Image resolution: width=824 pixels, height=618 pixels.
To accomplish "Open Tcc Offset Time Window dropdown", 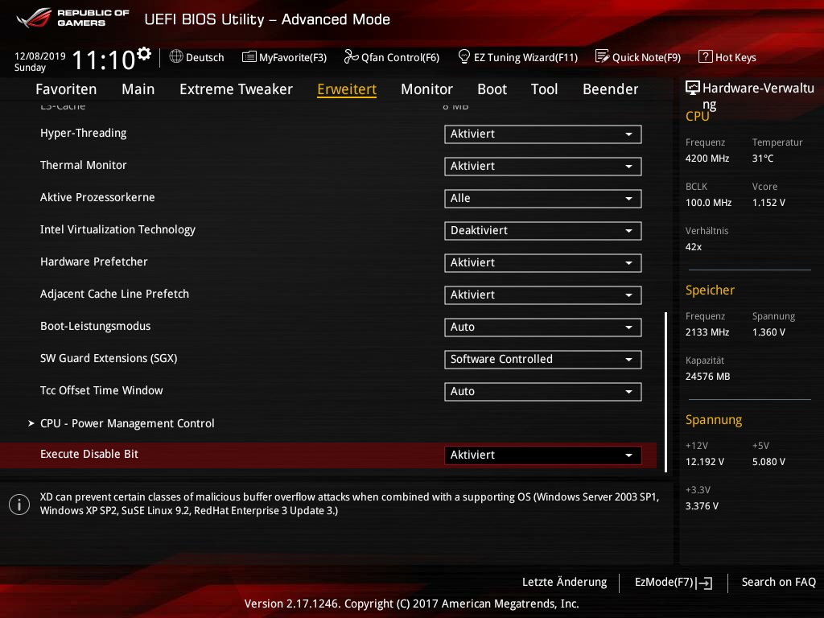I will pos(543,392).
